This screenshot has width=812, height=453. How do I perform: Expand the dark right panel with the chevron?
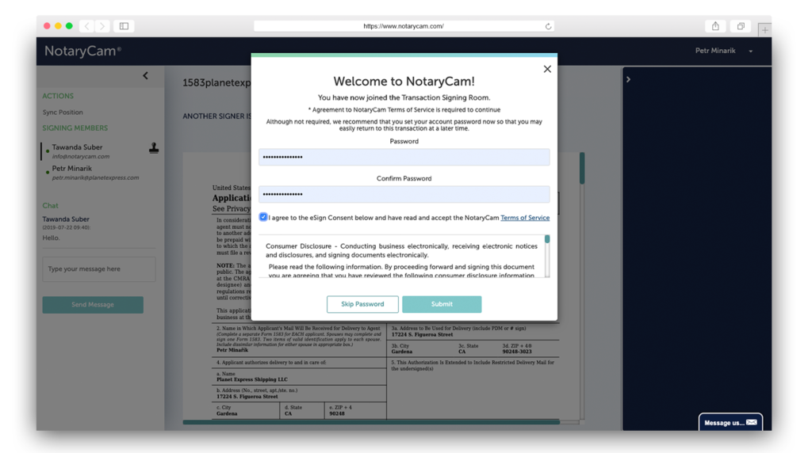point(628,80)
